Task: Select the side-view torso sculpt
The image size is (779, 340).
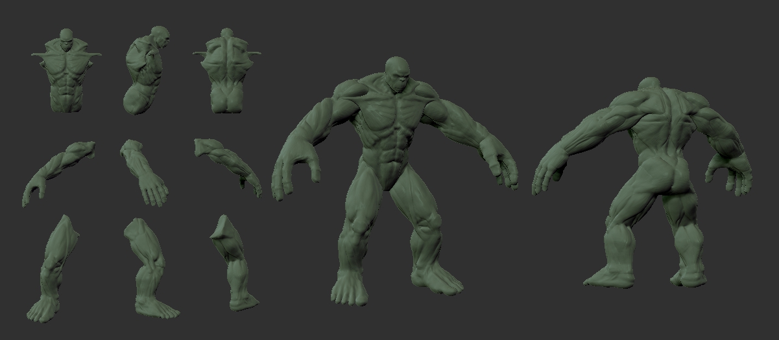Action: (146, 71)
